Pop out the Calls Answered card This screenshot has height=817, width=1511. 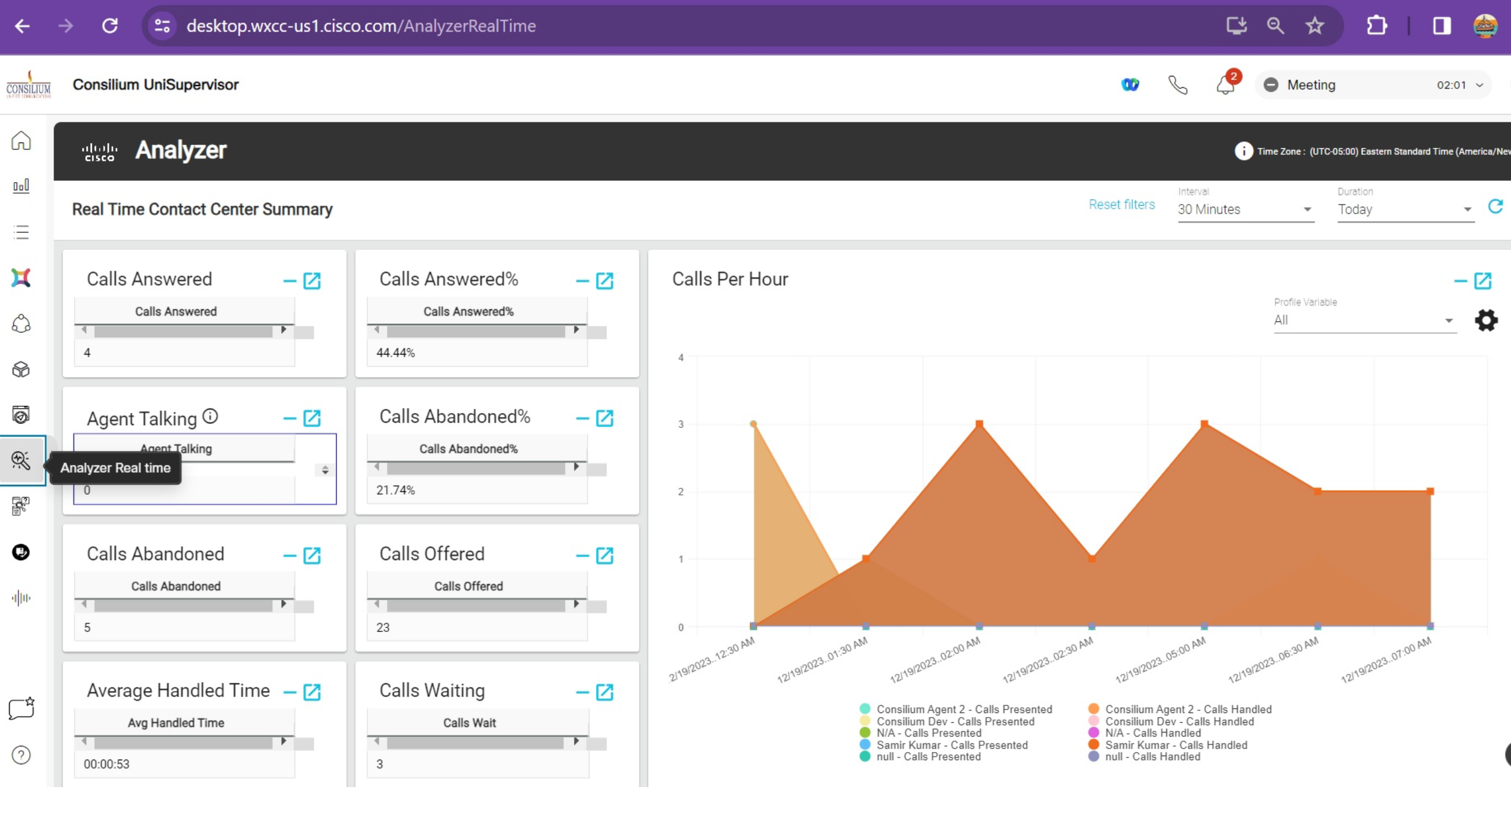(x=311, y=281)
